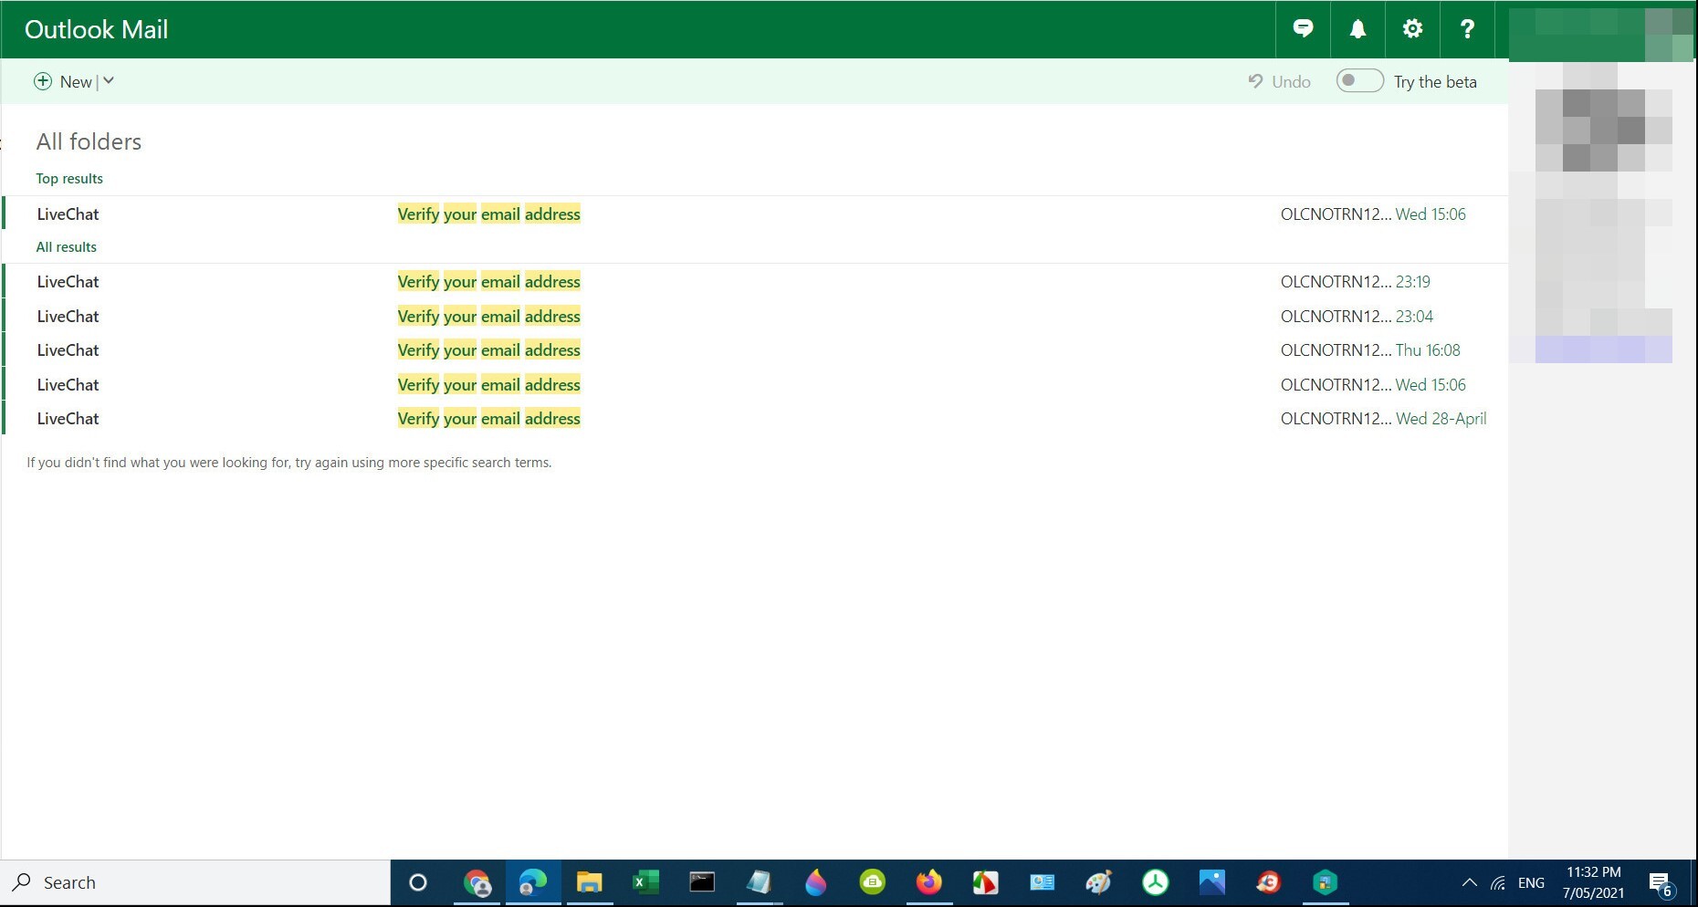
Task: Click the Outlook Mail title
Action: (x=97, y=29)
